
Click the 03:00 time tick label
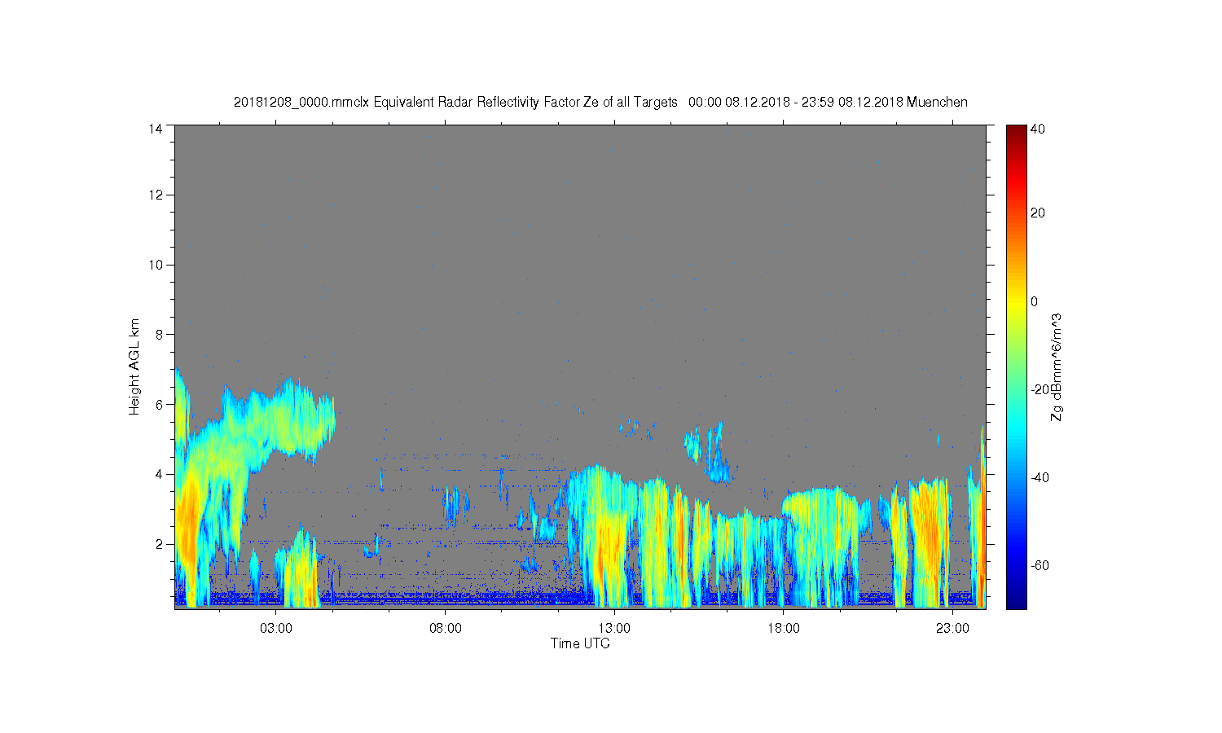[276, 629]
